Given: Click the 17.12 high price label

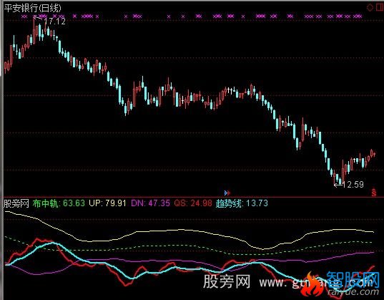Looking at the screenshot, I should tap(55, 21).
